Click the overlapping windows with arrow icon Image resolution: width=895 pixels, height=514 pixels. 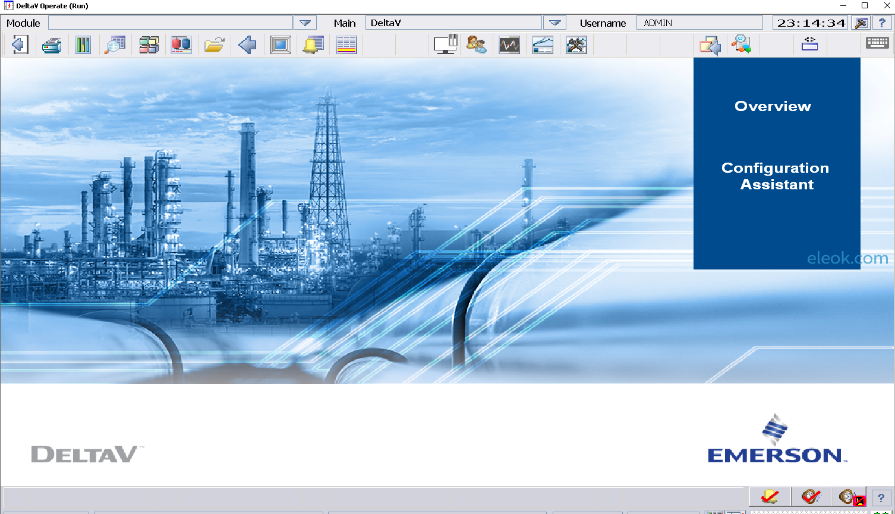click(x=710, y=45)
